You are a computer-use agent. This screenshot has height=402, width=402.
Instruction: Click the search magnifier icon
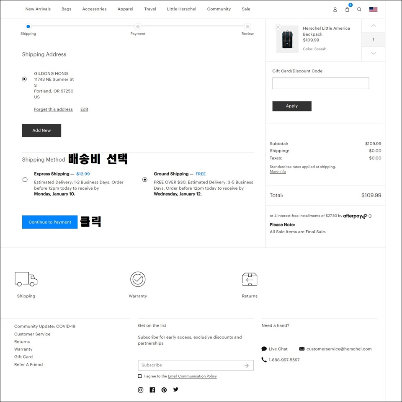point(359,10)
